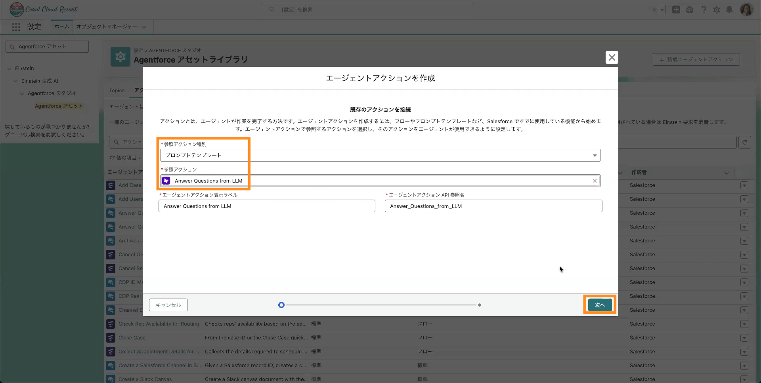Image resolution: width=761 pixels, height=383 pixels.
Task: Open the App Launcher waffle icon
Action: 16,27
